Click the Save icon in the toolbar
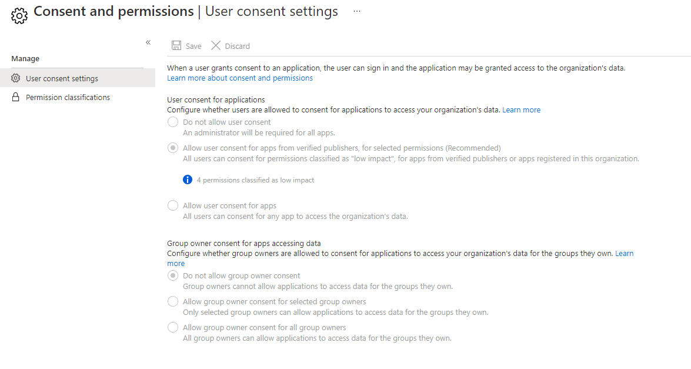Viewport: 691px width, 369px height. click(x=176, y=45)
